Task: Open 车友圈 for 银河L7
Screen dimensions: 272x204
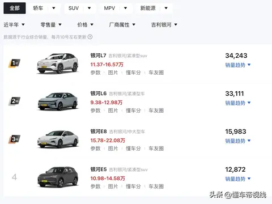Action: tap(156, 73)
